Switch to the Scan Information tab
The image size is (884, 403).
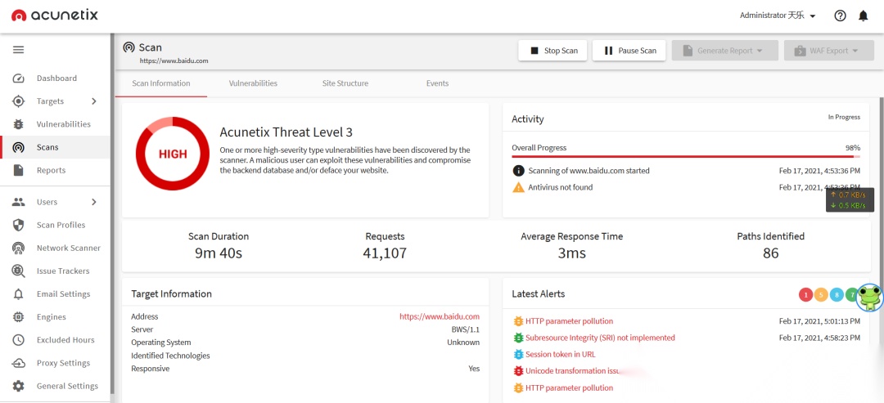(x=161, y=83)
